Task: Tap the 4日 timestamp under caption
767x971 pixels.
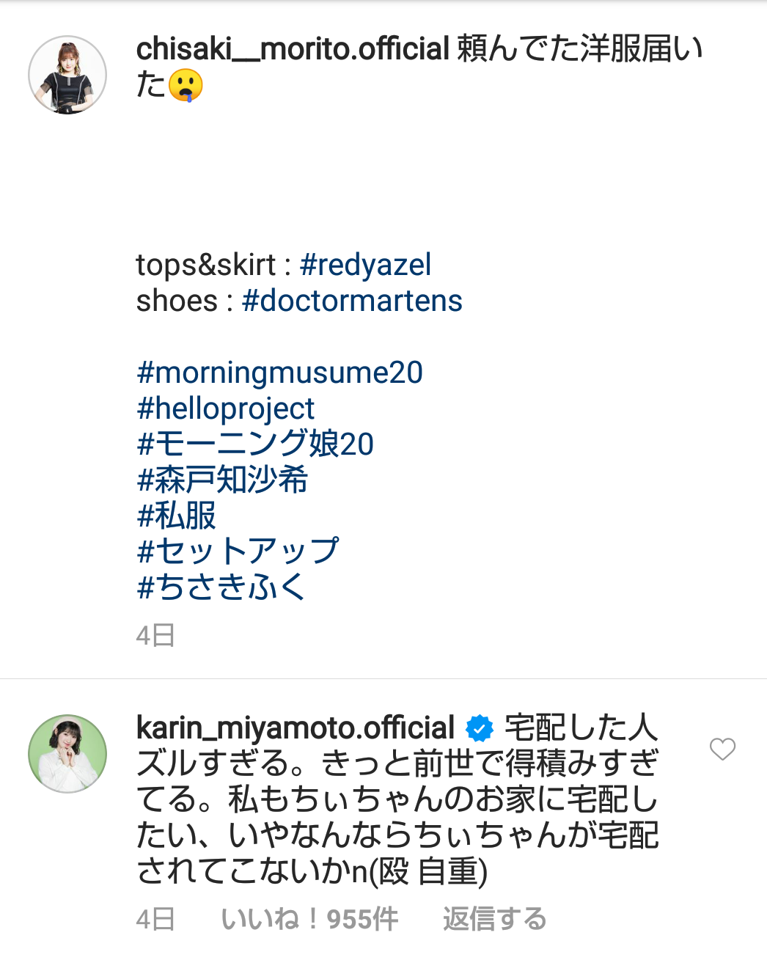Action: tap(155, 635)
